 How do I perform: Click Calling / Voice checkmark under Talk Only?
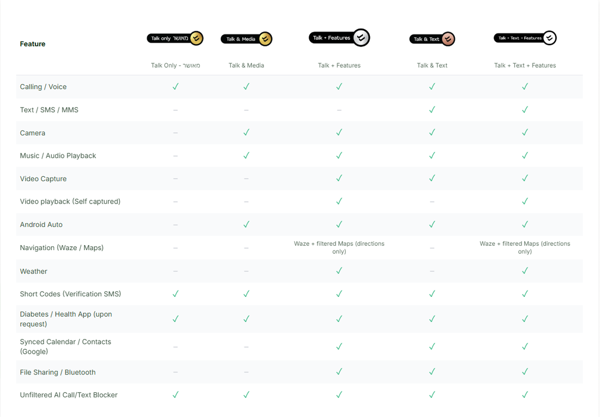(176, 86)
